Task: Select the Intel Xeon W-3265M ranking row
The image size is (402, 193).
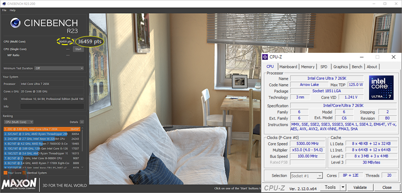Action: (42, 139)
